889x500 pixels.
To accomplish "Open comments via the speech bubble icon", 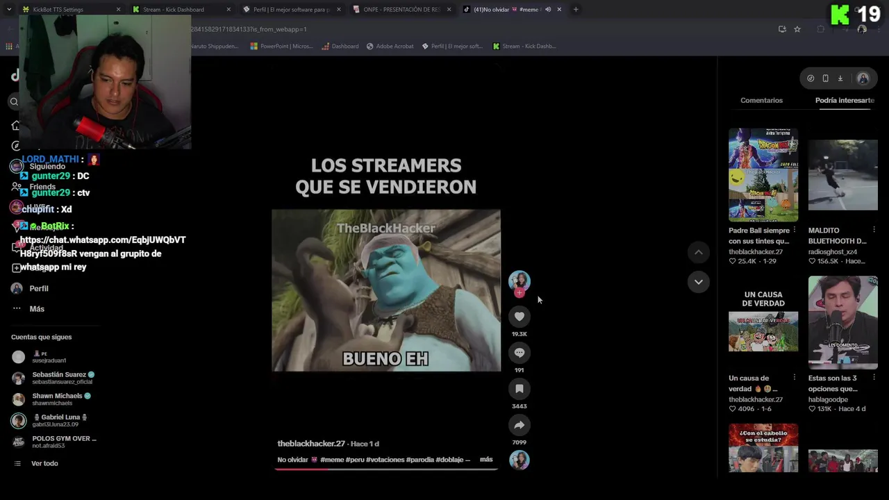I will (519, 353).
